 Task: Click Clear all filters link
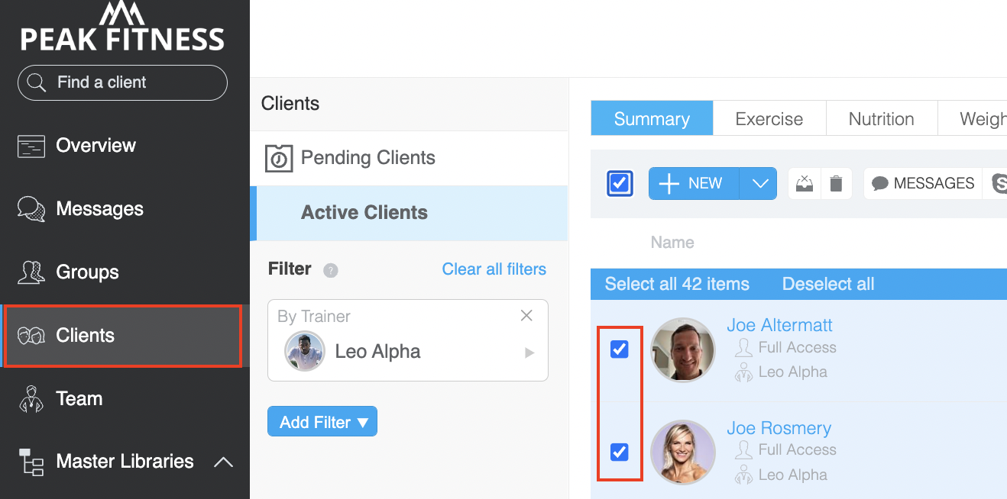tap(494, 269)
